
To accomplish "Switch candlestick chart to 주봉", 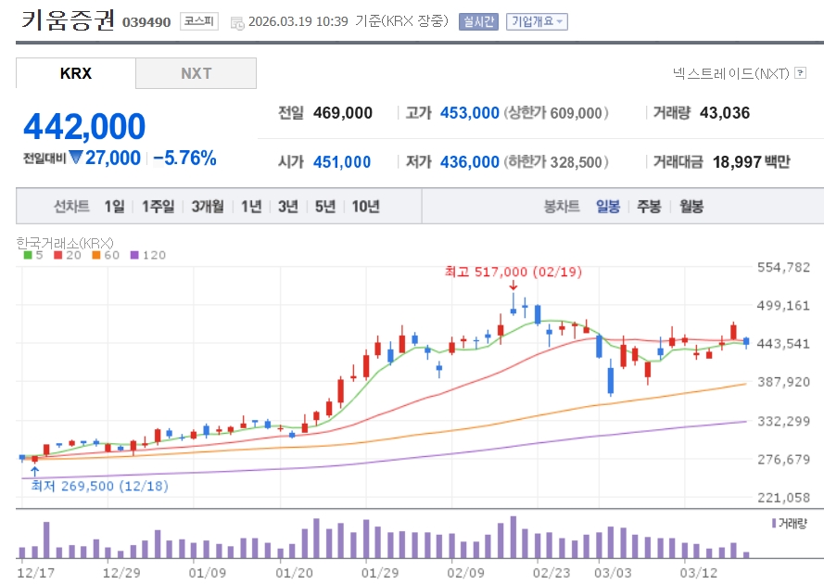I will [x=649, y=207].
